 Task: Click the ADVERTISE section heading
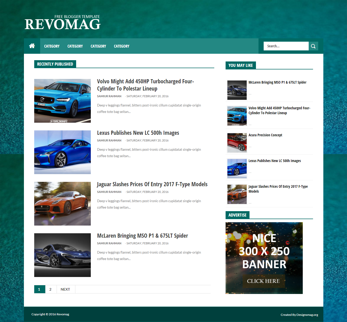237,215
